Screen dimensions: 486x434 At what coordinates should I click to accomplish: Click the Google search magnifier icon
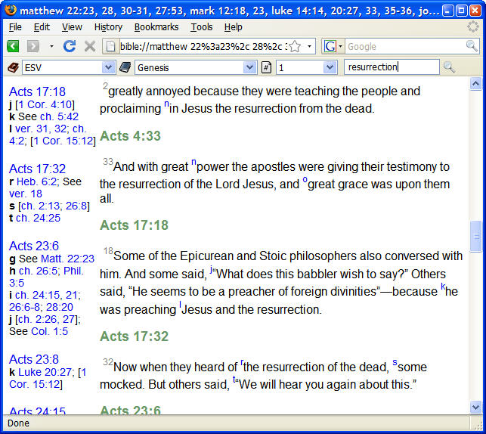coord(472,46)
